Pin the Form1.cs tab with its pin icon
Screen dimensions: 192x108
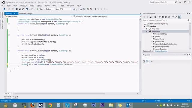[x=14, y=13]
